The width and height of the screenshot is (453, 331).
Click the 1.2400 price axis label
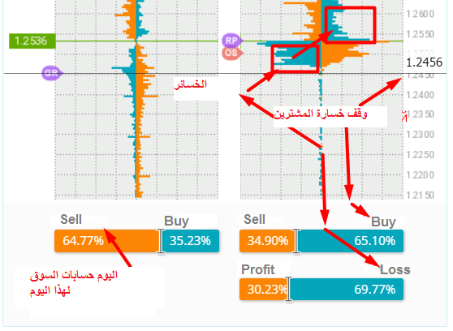(x=420, y=95)
